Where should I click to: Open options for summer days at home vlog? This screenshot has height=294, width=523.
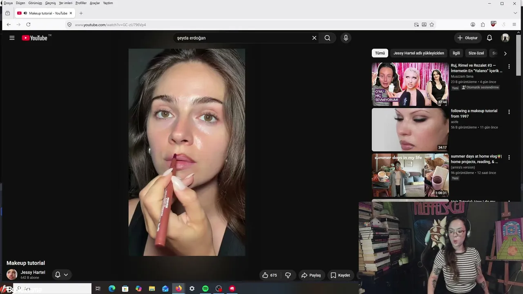click(x=509, y=158)
